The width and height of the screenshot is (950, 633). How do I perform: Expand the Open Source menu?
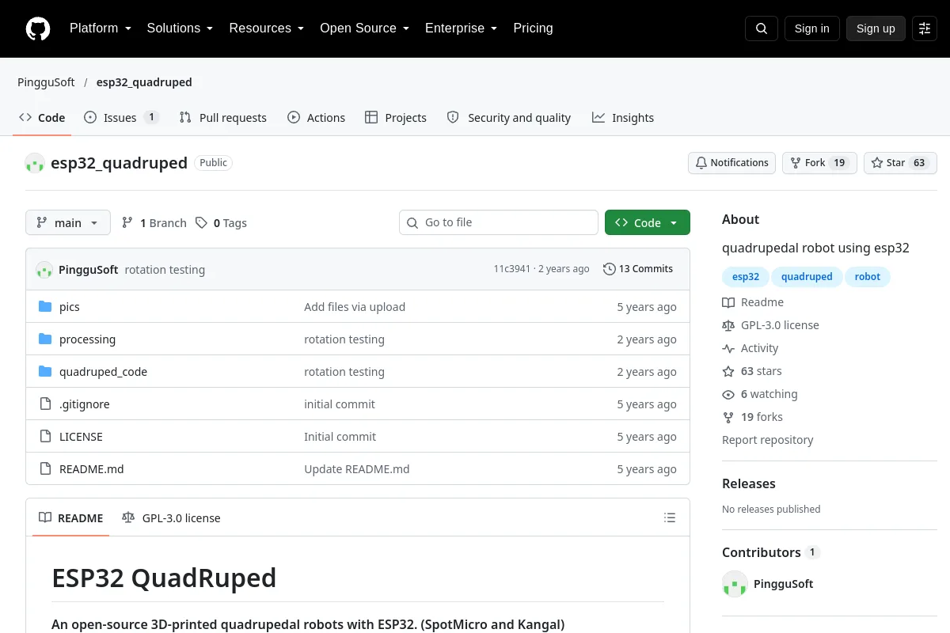(x=365, y=28)
